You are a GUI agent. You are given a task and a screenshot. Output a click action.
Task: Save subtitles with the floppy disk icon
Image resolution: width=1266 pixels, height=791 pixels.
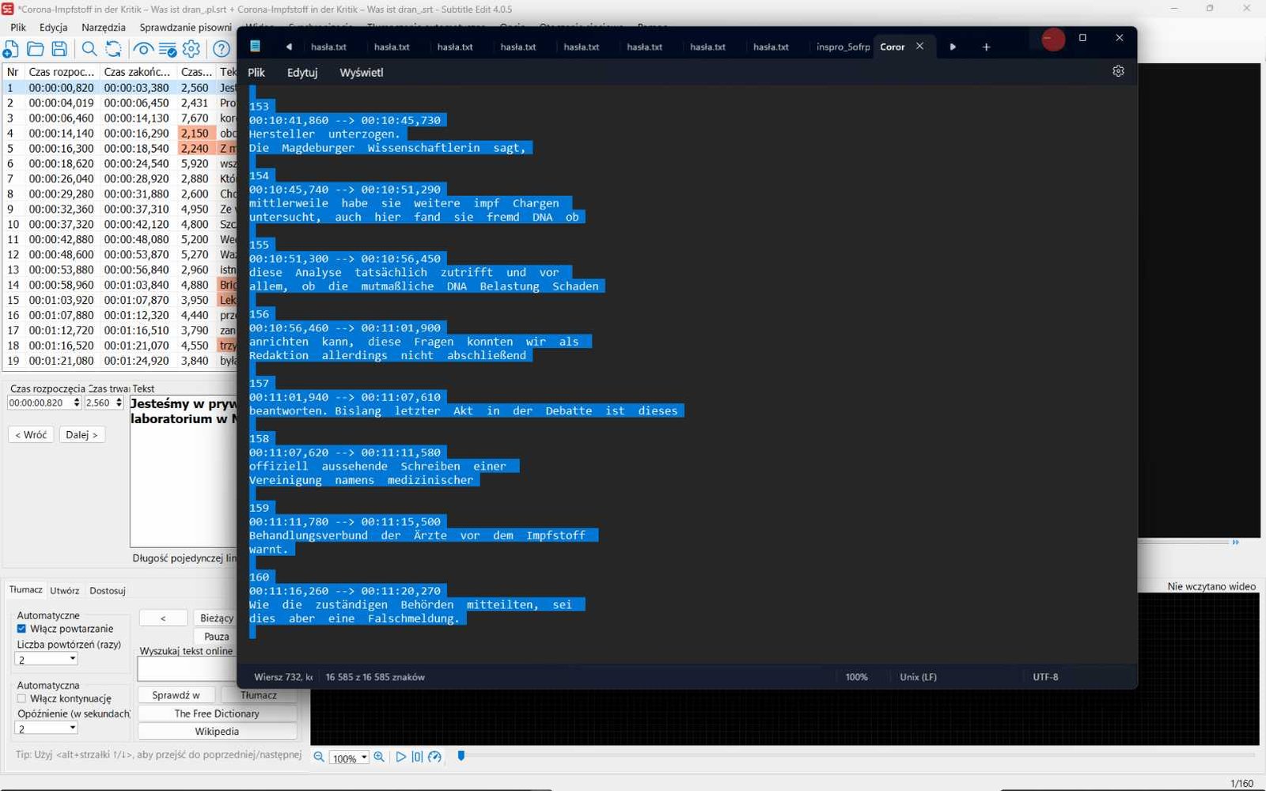[59, 49]
